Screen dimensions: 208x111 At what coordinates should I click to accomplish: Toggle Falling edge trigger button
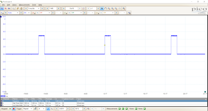[x=52, y=109]
